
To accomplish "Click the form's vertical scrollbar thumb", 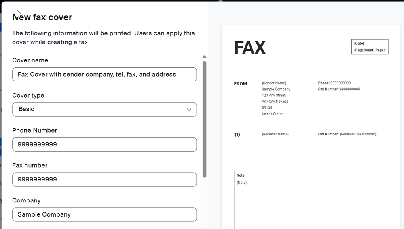I will [x=204, y=119].
